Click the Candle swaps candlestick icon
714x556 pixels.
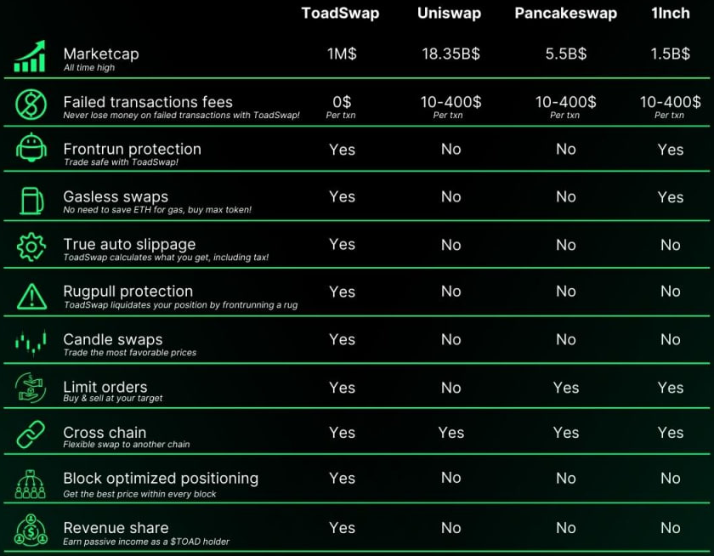coord(31,343)
